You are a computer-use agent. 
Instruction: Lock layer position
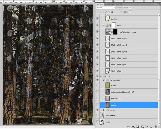coord(109,12)
